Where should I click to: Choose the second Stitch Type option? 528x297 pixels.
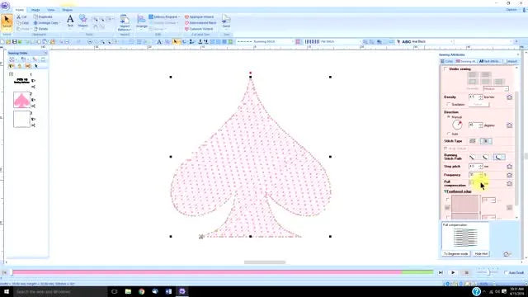486,141
